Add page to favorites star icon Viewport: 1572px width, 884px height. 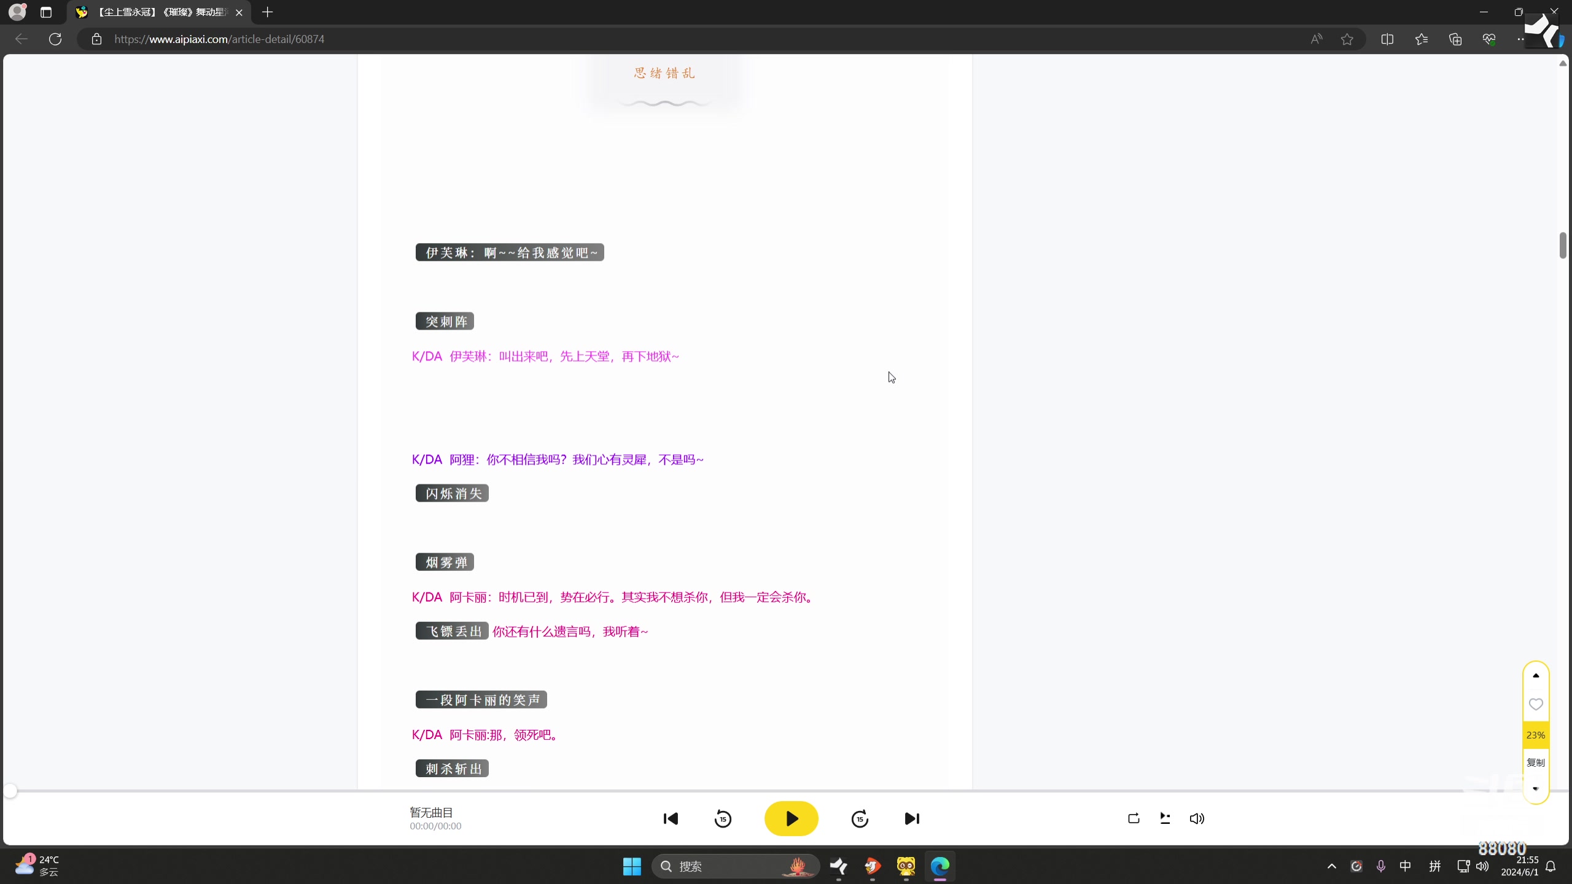pyautogui.click(x=1347, y=39)
